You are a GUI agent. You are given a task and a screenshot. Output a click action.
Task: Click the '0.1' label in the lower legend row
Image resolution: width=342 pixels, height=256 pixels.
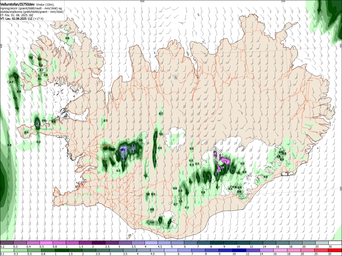pyautogui.click(x=2, y=254)
